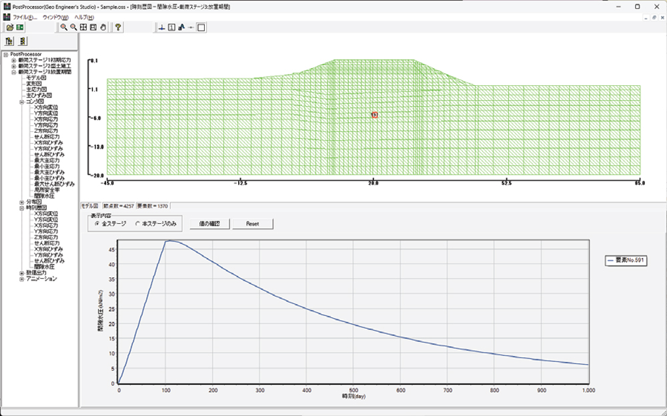Click the letter A annotation icon
The width and height of the screenshot is (667, 416).
tap(181, 27)
